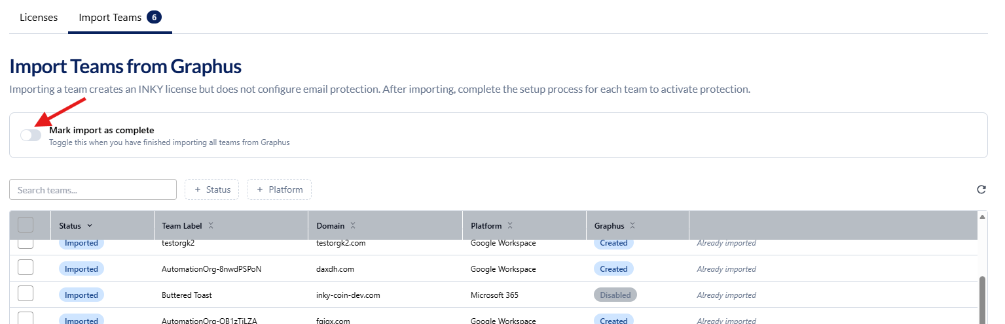Click the table scrollbar up arrow

click(x=982, y=216)
